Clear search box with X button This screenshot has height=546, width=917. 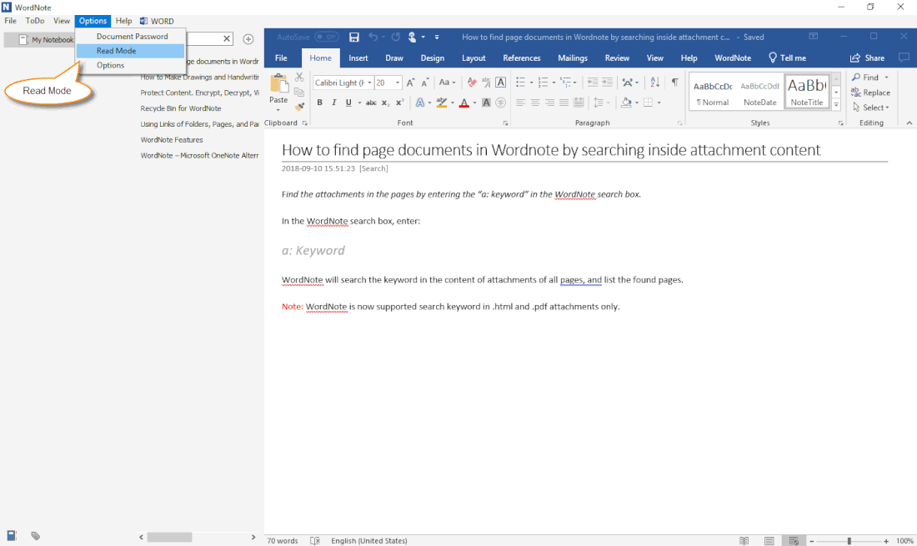pos(227,38)
